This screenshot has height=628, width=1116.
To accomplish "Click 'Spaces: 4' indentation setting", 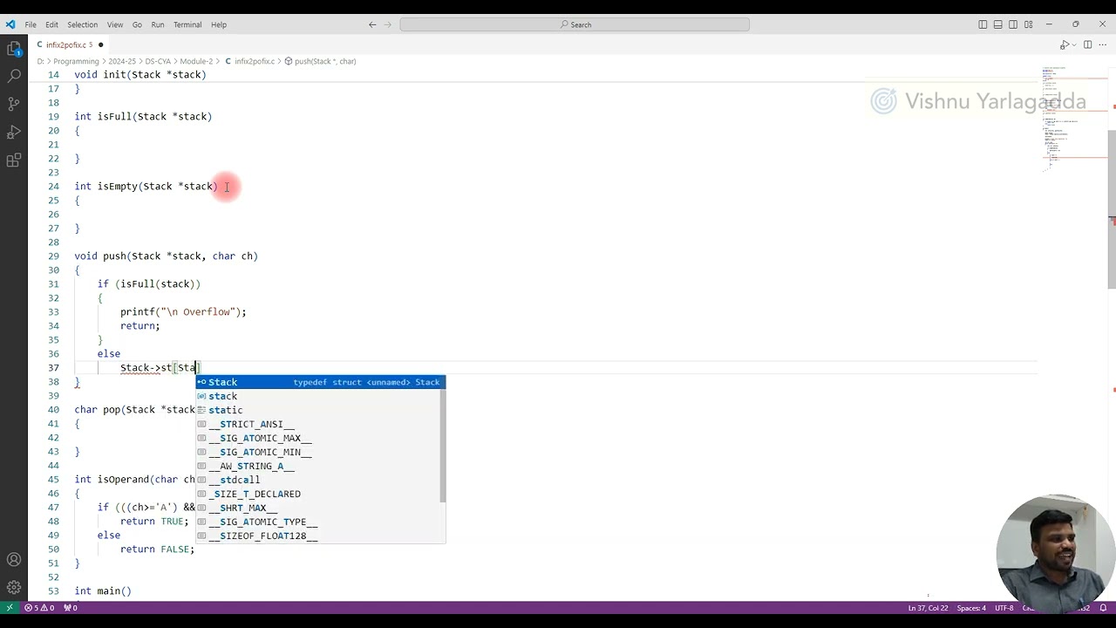I will (x=971, y=608).
